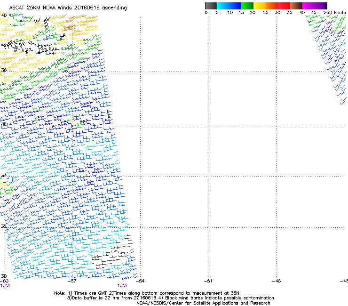Click the yellow 20-25 knots legend segment
This screenshot has width=348, height=306.
pyautogui.click(x=260, y=6)
